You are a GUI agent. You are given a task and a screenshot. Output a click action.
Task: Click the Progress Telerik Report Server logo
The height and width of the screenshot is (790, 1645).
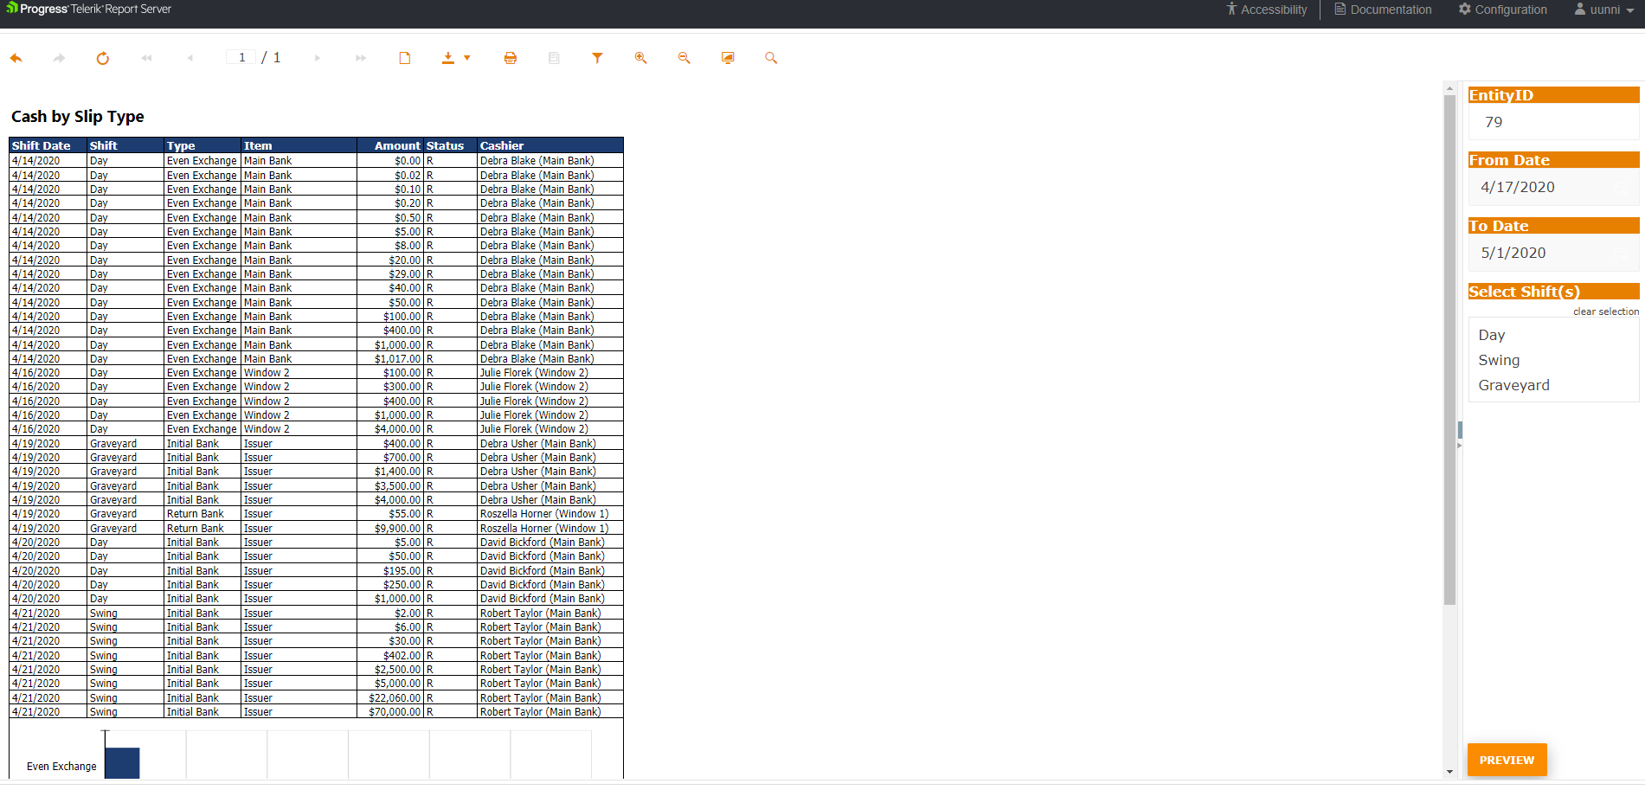[88, 10]
